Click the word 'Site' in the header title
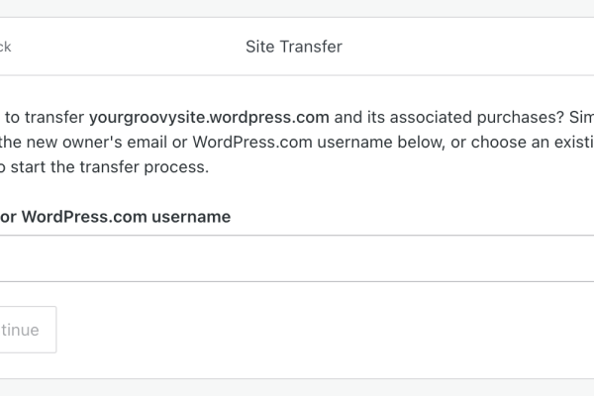Image resolution: width=594 pixels, height=396 pixels. (259, 47)
